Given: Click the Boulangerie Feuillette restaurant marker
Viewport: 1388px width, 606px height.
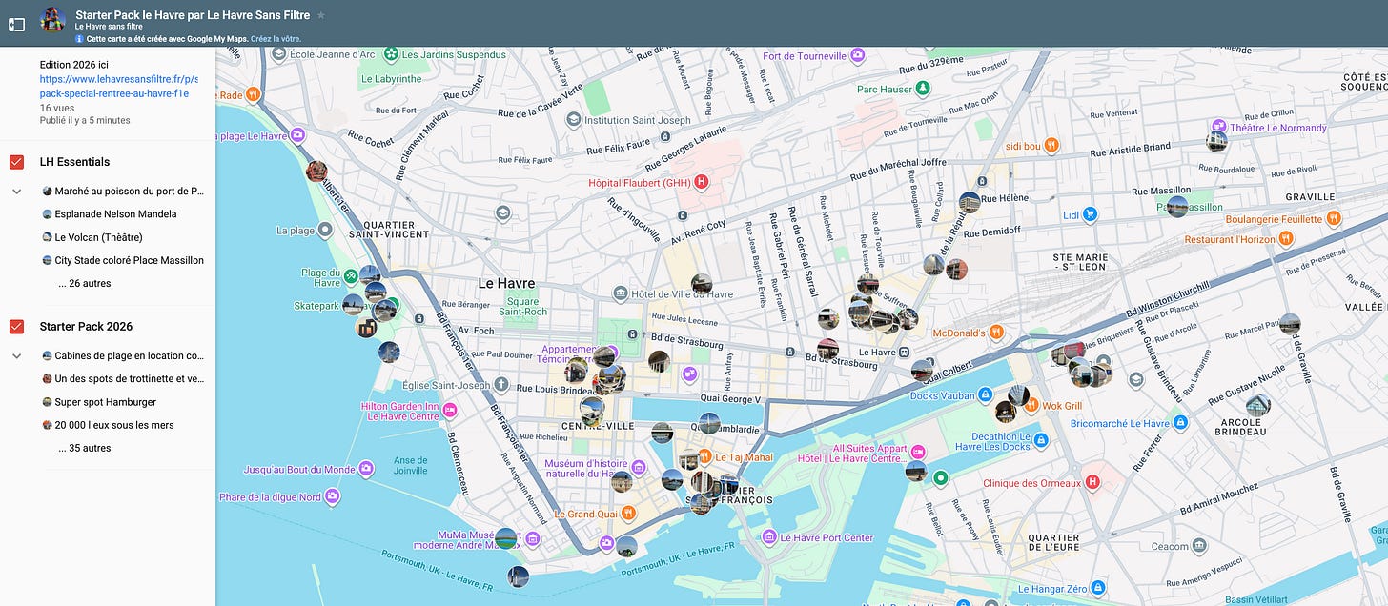Looking at the screenshot, I should (x=1335, y=218).
